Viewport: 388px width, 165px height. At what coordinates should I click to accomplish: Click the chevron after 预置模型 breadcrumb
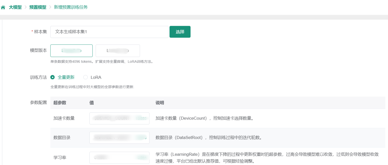point(50,7)
